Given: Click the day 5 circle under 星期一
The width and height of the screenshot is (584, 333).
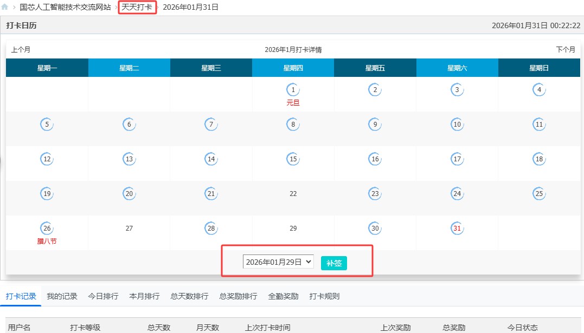Looking at the screenshot, I should pos(47,124).
